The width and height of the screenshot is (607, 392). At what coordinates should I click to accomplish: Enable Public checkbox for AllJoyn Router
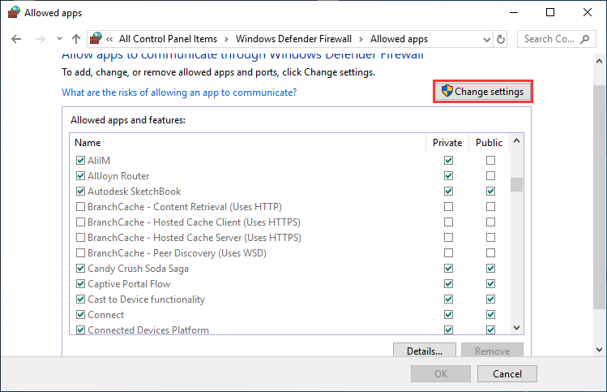(490, 175)
